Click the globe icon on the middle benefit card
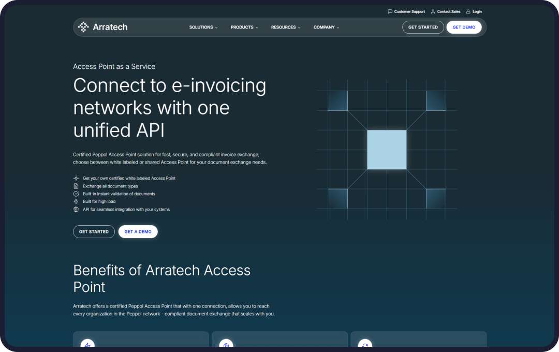Screen dimensions: 559x352 (x=226, y=345)
